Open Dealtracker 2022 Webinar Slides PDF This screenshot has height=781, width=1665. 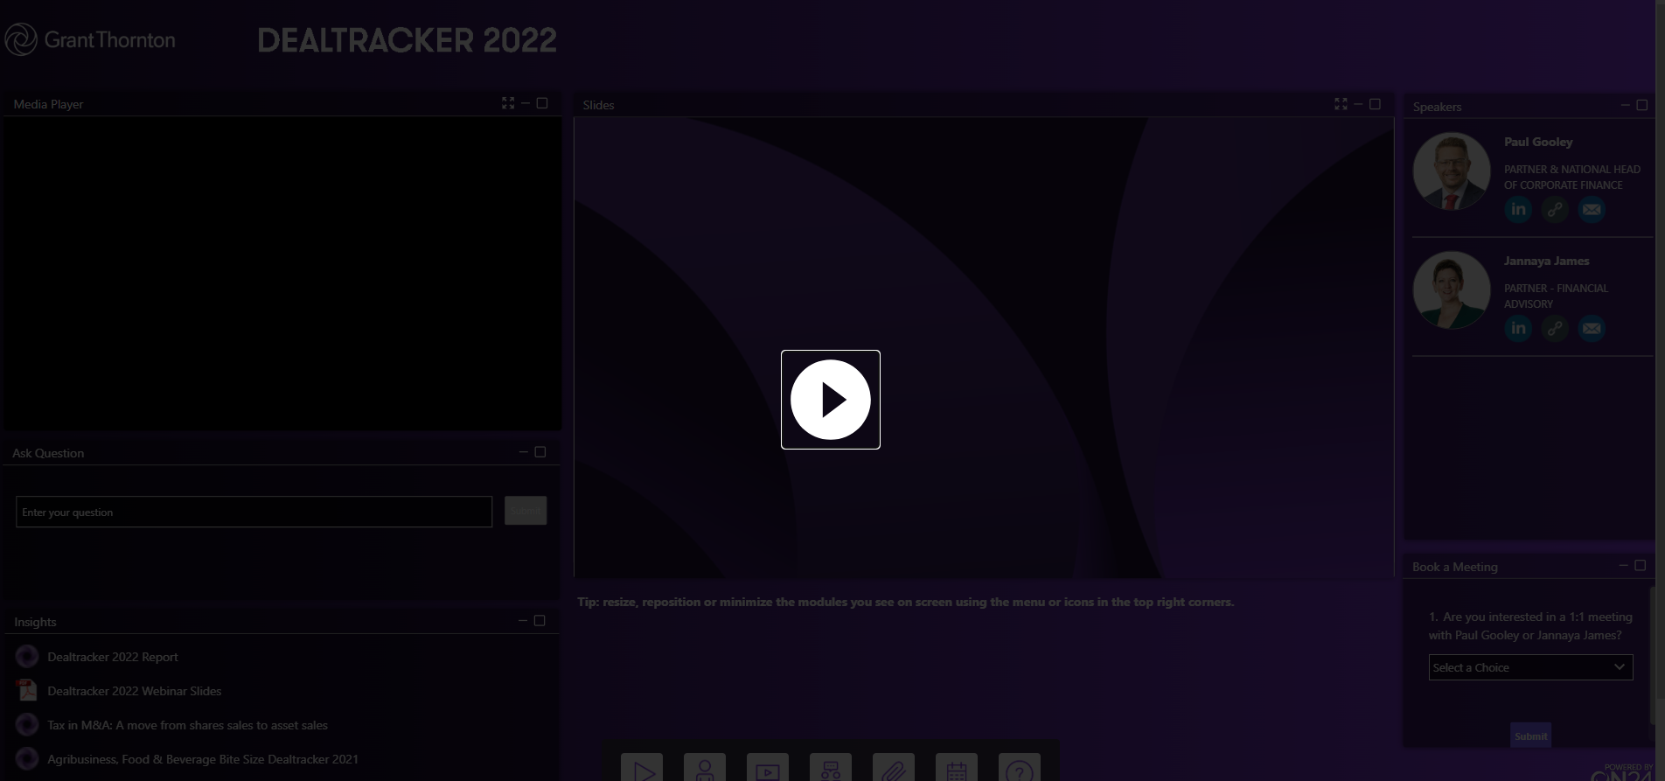tap(134, 691)
